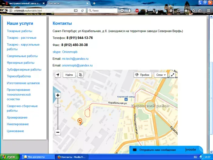This screenshot has width=213, height=160.
Task: Open site information icon in address bar
Action: (10, 11)
